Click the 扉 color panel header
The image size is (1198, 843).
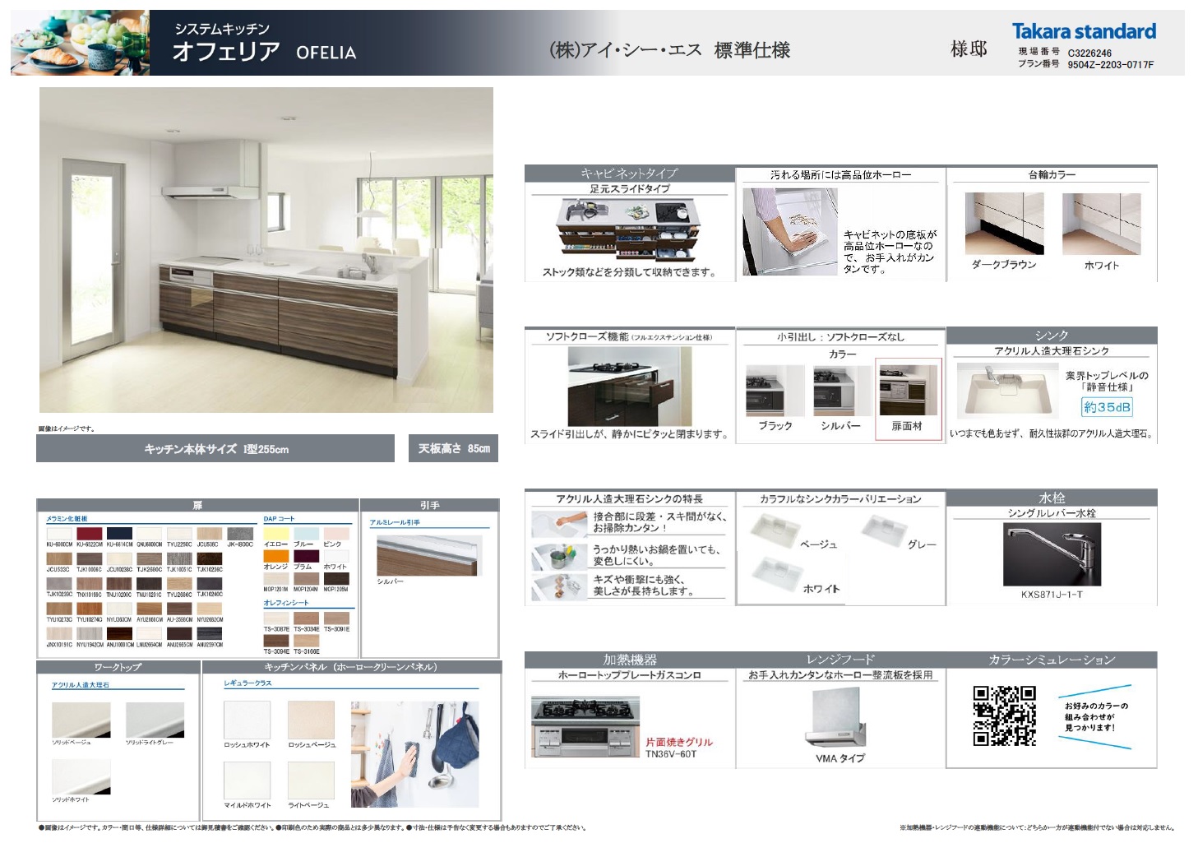pyautogui.click(x=197, y=505)
